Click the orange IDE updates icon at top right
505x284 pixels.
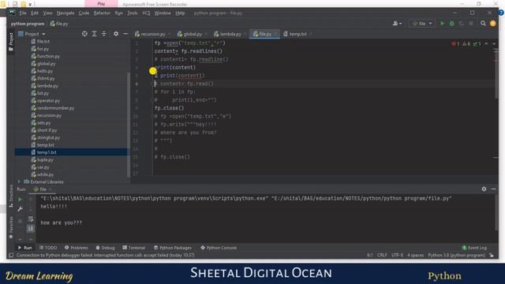pyautogui.click(x=492, y=24)
